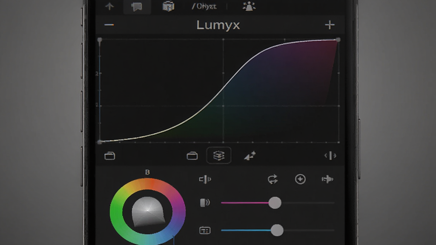
Task: Tap the reset loop arrows icon
Action: click(x=273, y=179)
